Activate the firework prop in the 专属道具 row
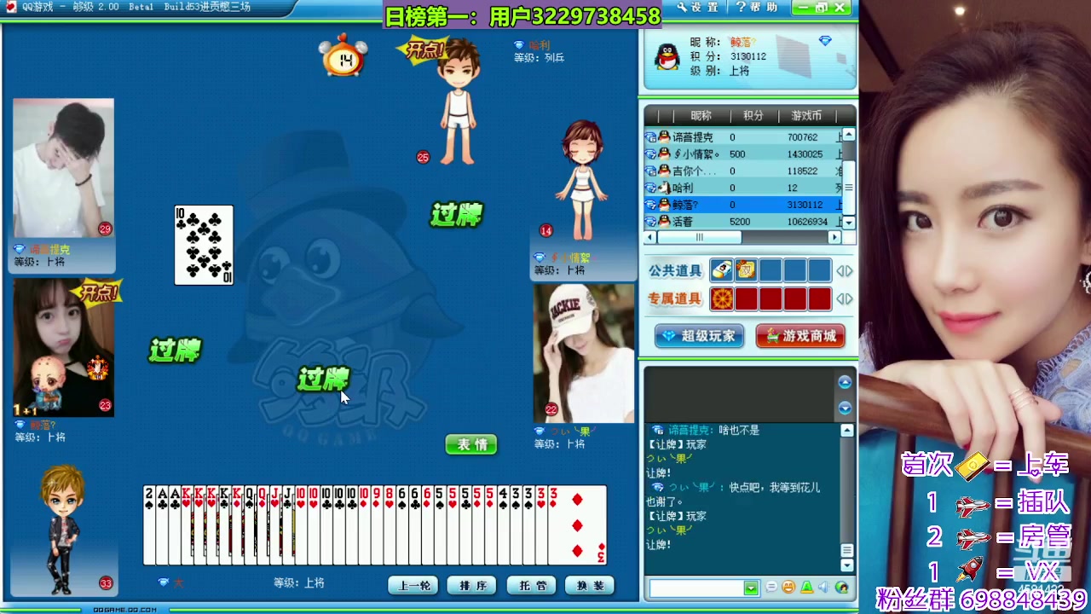The image size is (1091, 614). (x=722, y=298)
